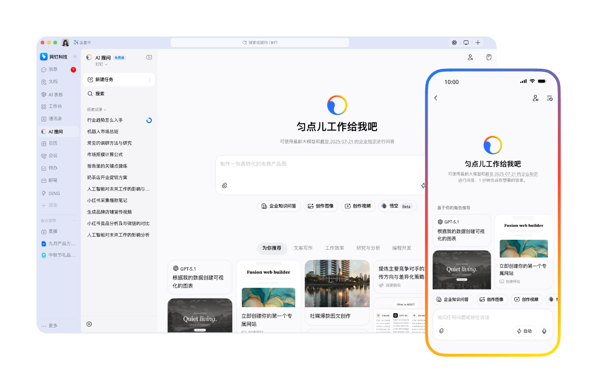Open the 社媒爆款图文创作 card on desktop
The height and width of the screenshot is (390, 594).
click(337, 292)
